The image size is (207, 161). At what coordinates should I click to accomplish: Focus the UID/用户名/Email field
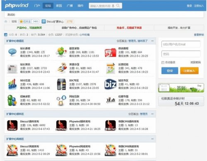click(181, 44)
